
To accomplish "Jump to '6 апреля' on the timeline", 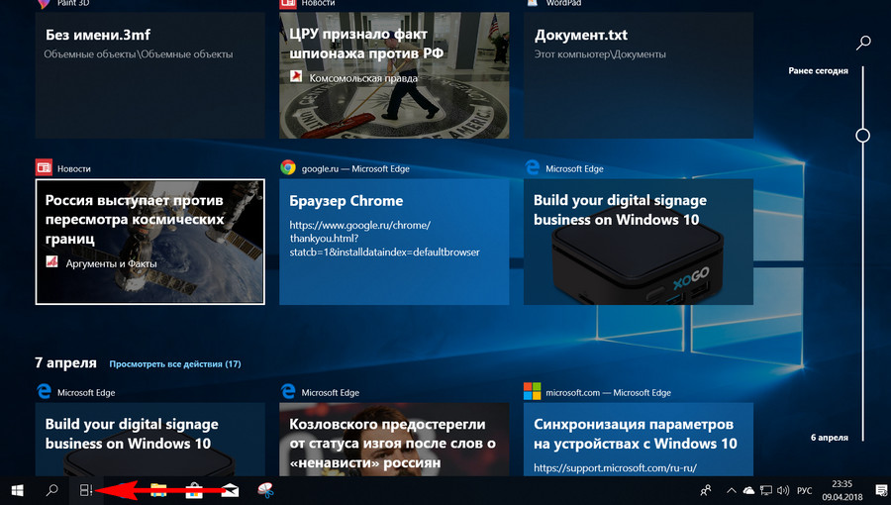I will (828, 438).
